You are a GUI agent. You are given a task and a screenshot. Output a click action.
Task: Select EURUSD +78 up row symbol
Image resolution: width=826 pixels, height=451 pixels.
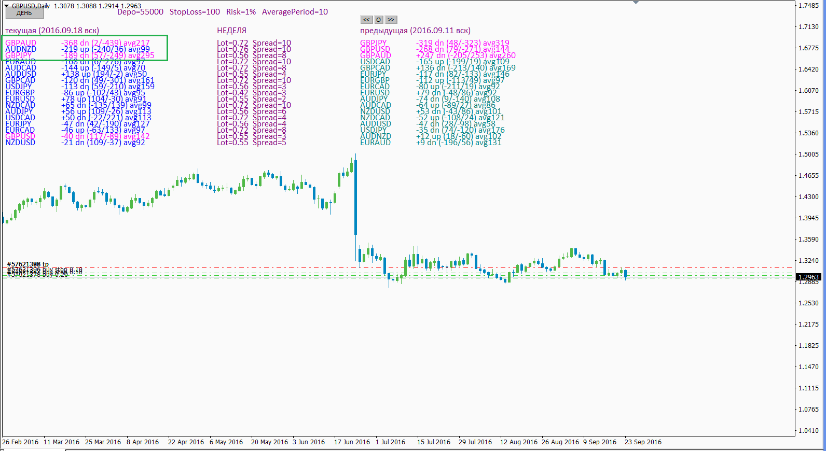20,99
